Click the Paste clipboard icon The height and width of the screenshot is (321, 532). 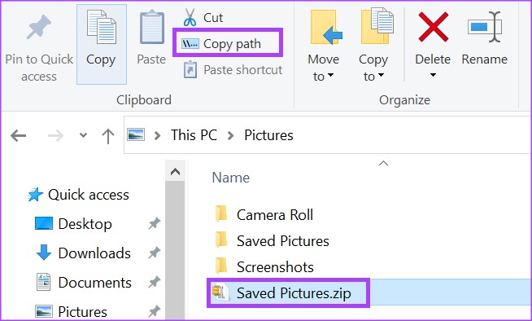[151, 27]
